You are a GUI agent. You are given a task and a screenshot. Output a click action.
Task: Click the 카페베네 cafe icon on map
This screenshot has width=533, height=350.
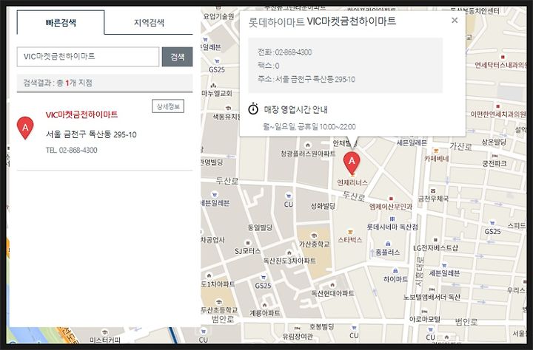(435, 151)
